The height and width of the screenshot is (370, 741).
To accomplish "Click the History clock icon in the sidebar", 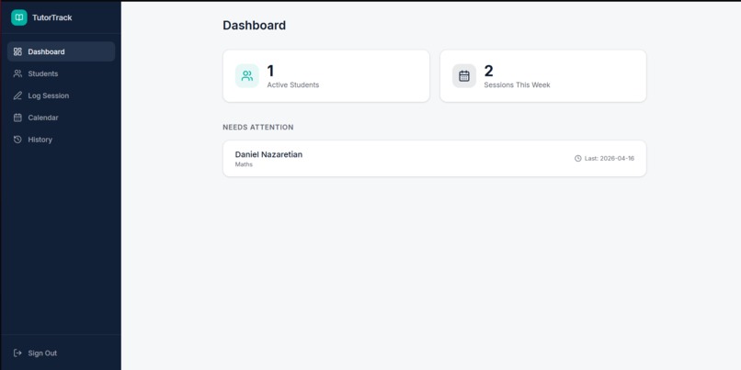I will [x=17, y=140].
